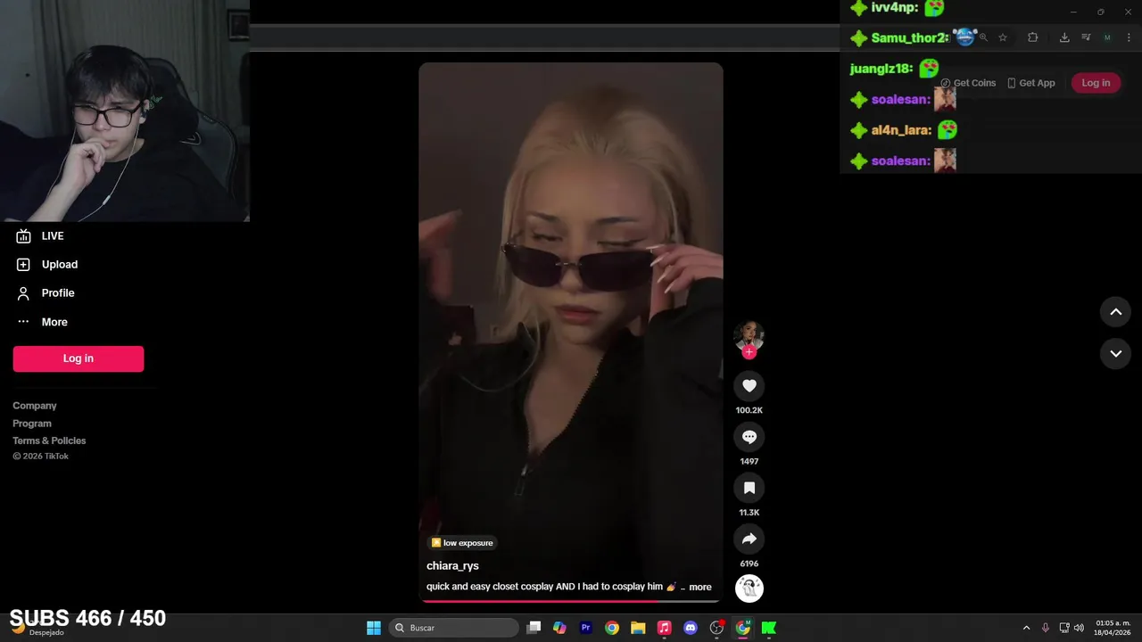
Task: Open the spinning sound disc for the video
Action: click(x=749, y=588)
